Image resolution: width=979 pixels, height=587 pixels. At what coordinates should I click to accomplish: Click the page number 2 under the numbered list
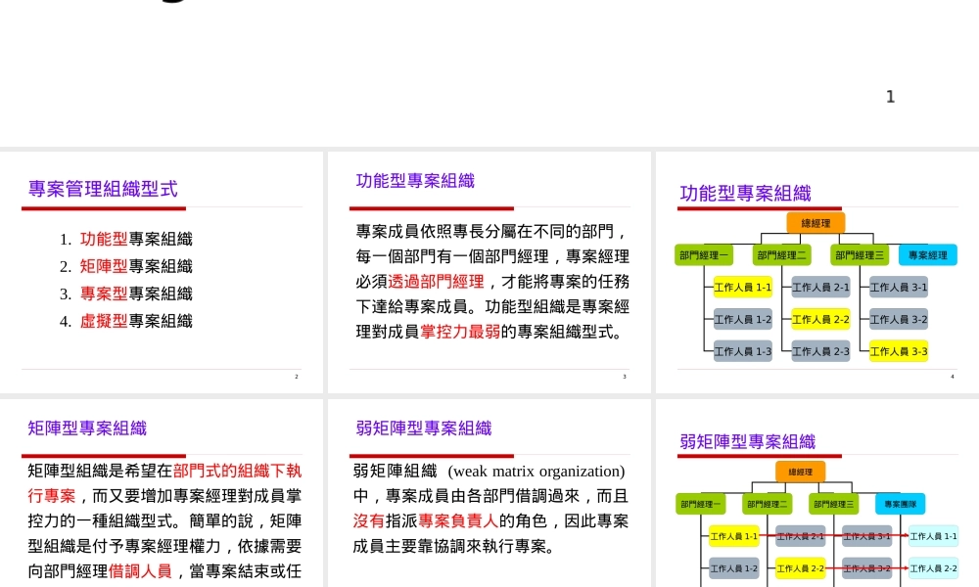[297, 377]
